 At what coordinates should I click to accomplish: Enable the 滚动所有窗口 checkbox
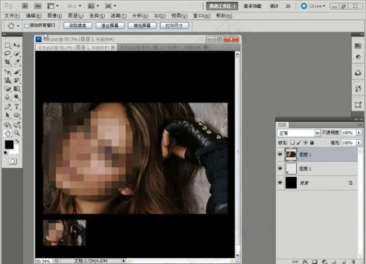[26, 26]
